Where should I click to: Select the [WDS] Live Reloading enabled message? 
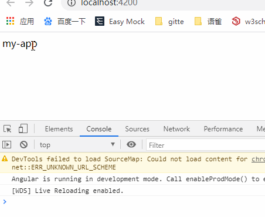(x=67, y=191)
